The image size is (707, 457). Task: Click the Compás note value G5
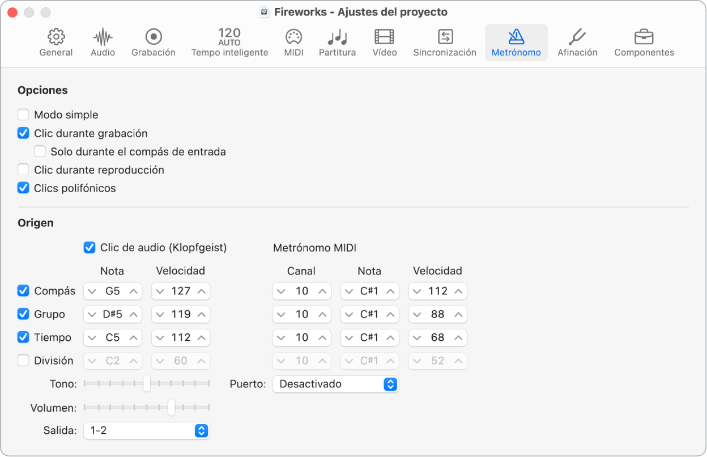(113, 291)
